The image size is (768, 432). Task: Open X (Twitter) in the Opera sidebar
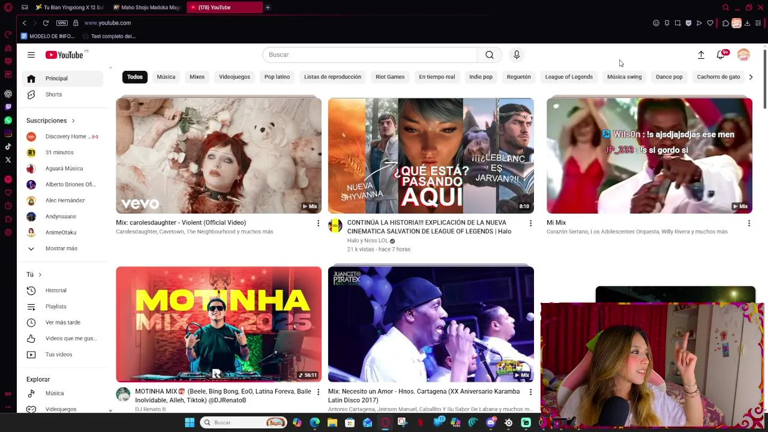(x=8, y=160)
